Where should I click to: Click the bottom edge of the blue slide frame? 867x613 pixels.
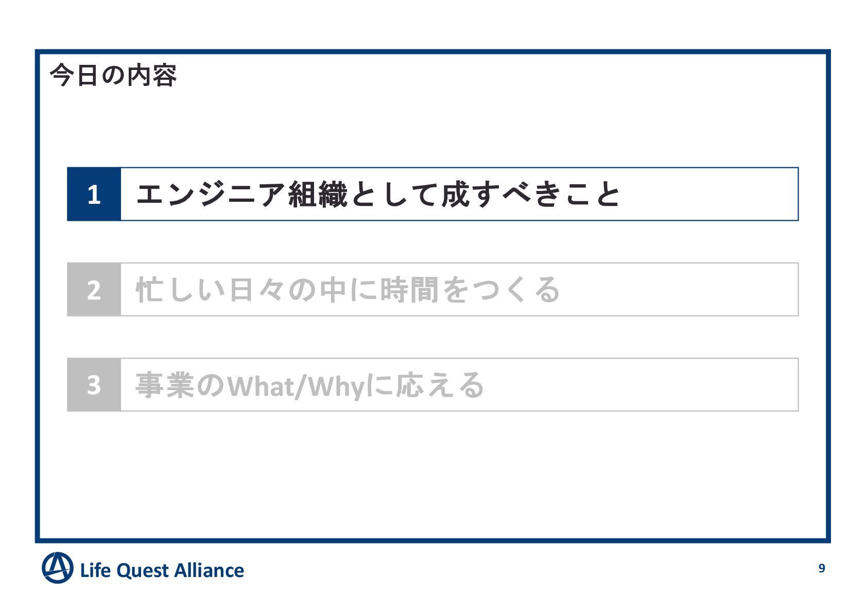432,540
